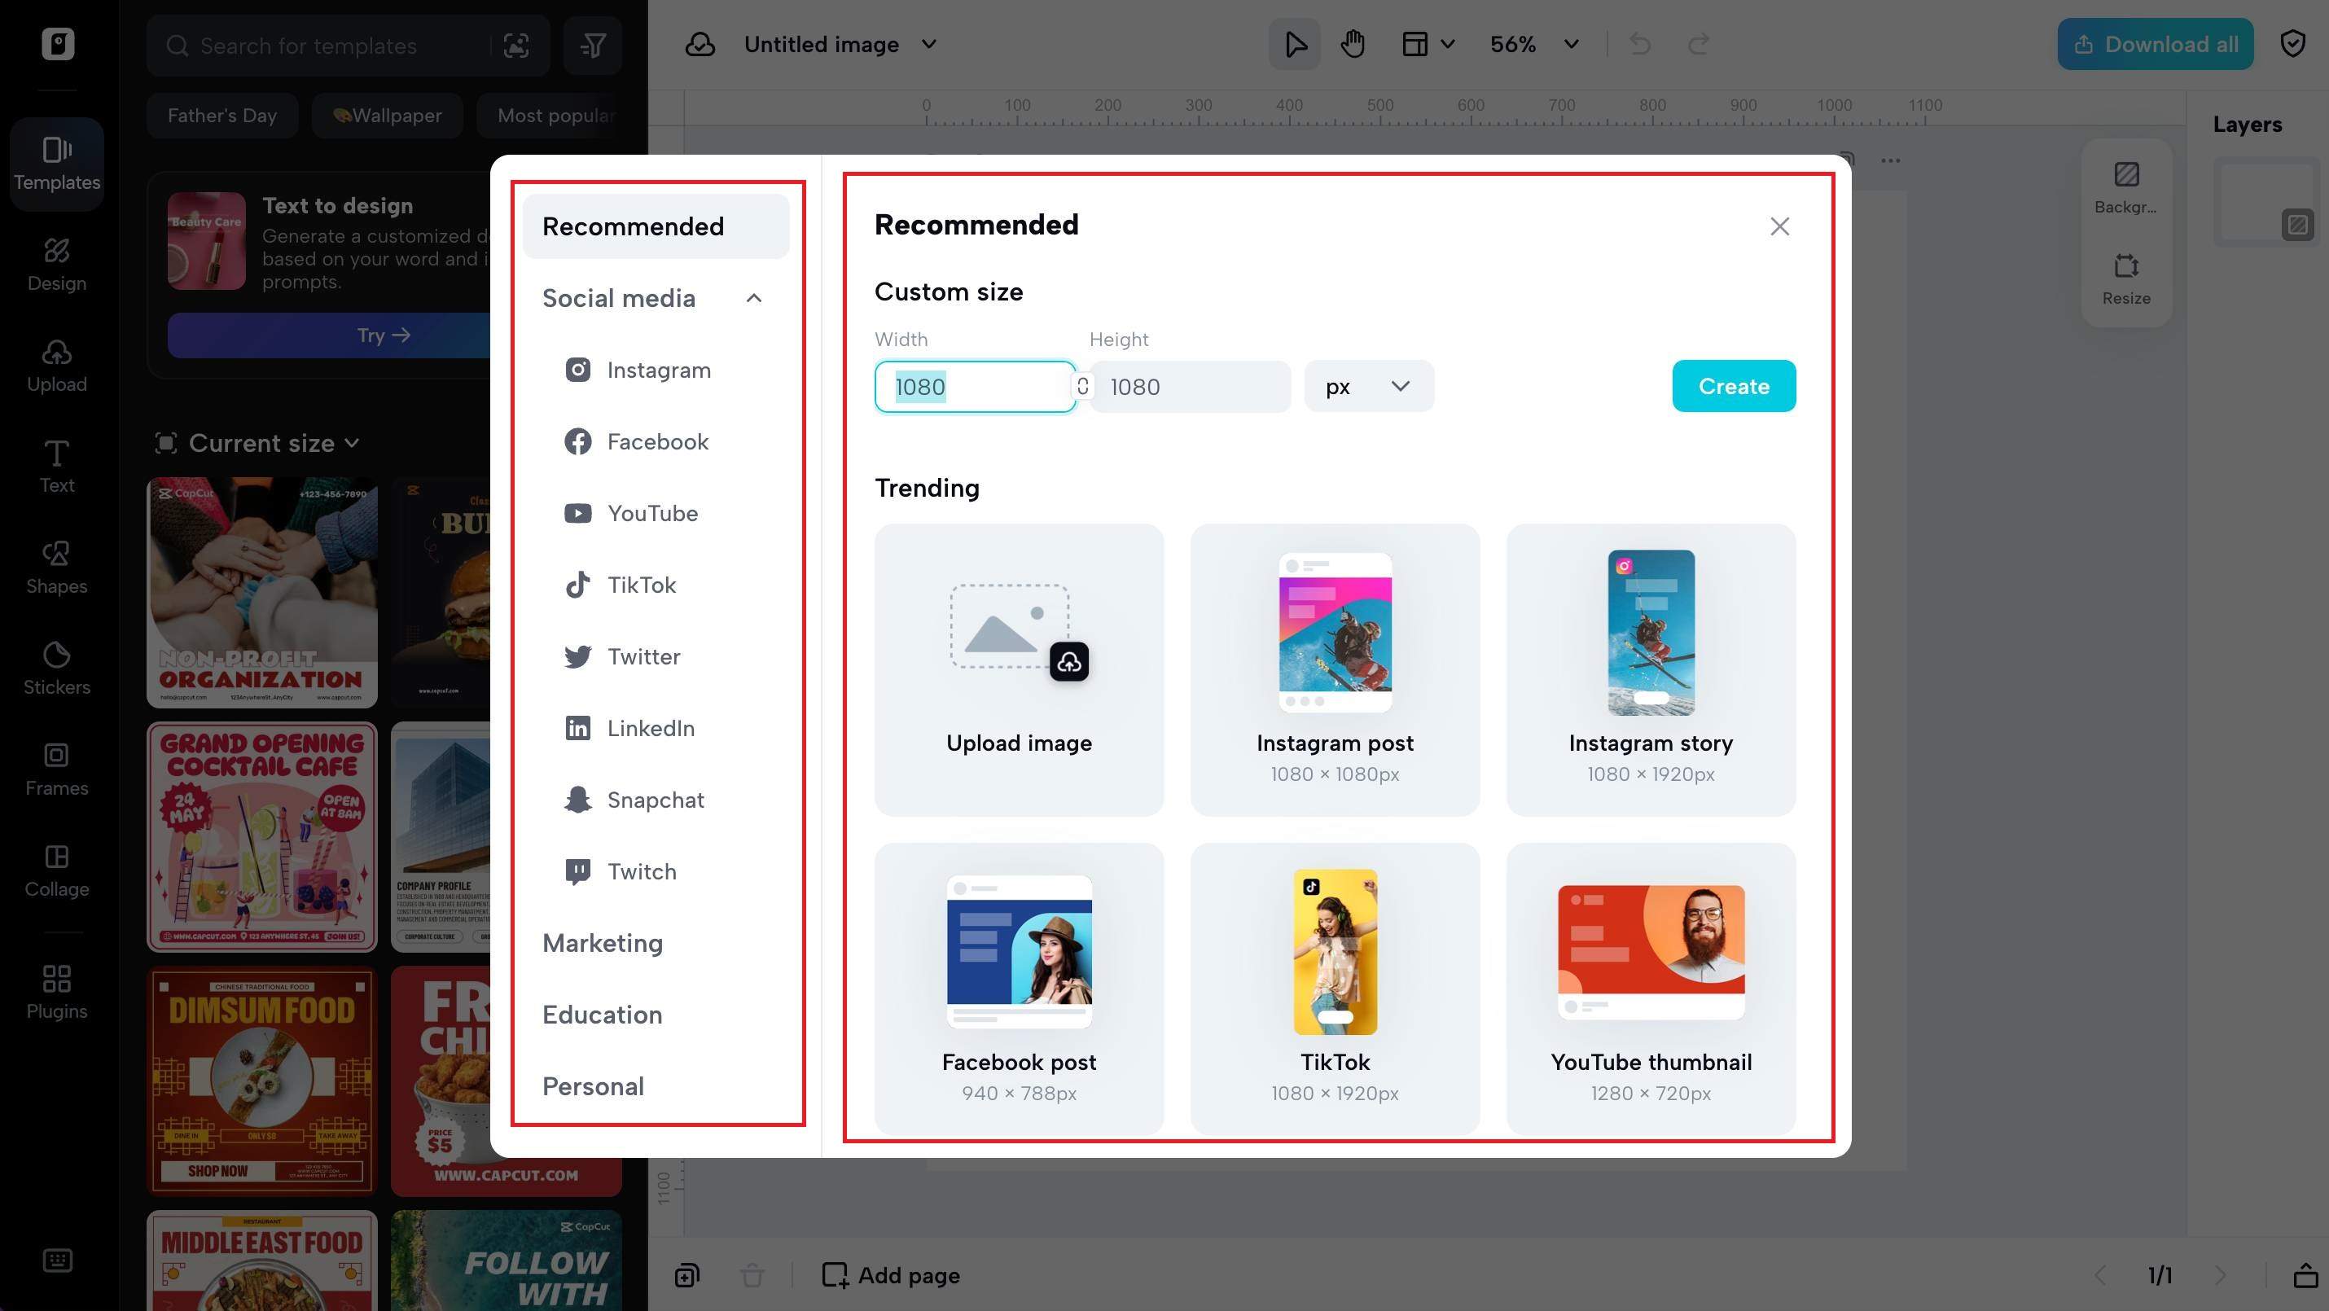
Task: Open the Background option in right panel
Action: tap(2125, 187)
